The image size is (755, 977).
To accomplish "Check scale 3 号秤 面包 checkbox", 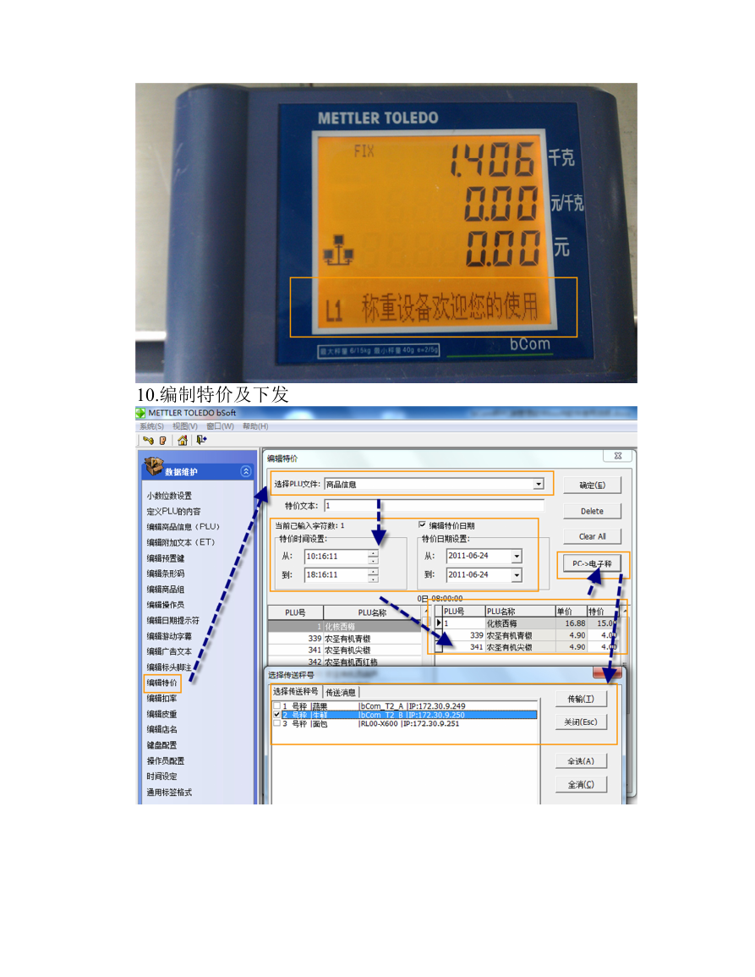I will (x=276, y=723).
